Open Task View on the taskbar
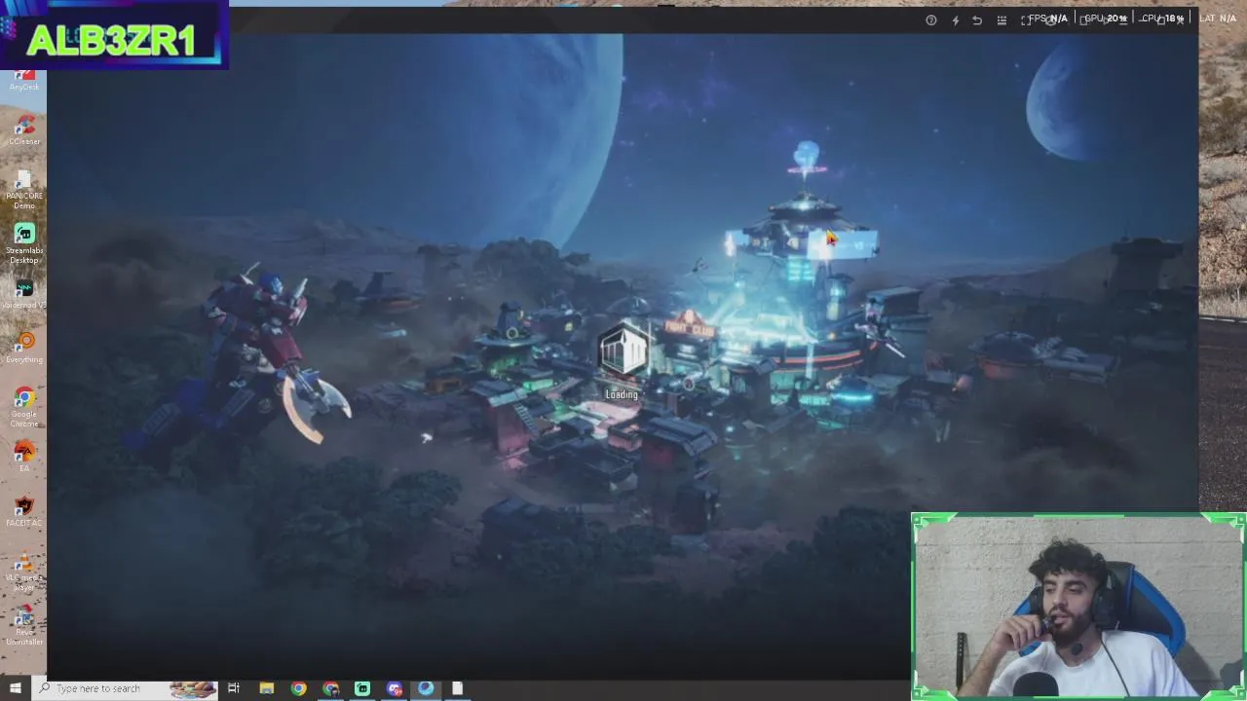The width and height of the screenshot is (1247, 701). pyautogui.click(x=234, y=688)
